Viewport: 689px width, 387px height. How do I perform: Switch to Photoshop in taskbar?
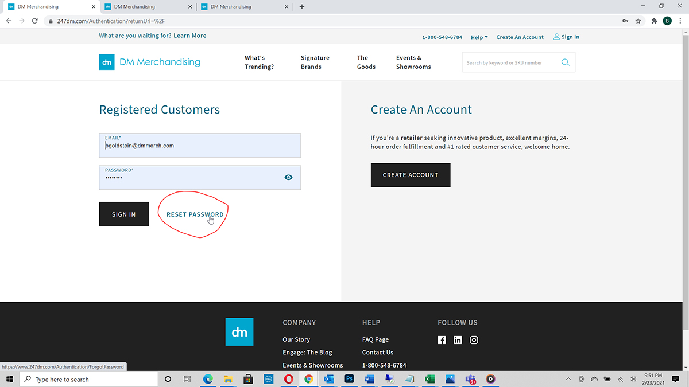tap(349, 379)
